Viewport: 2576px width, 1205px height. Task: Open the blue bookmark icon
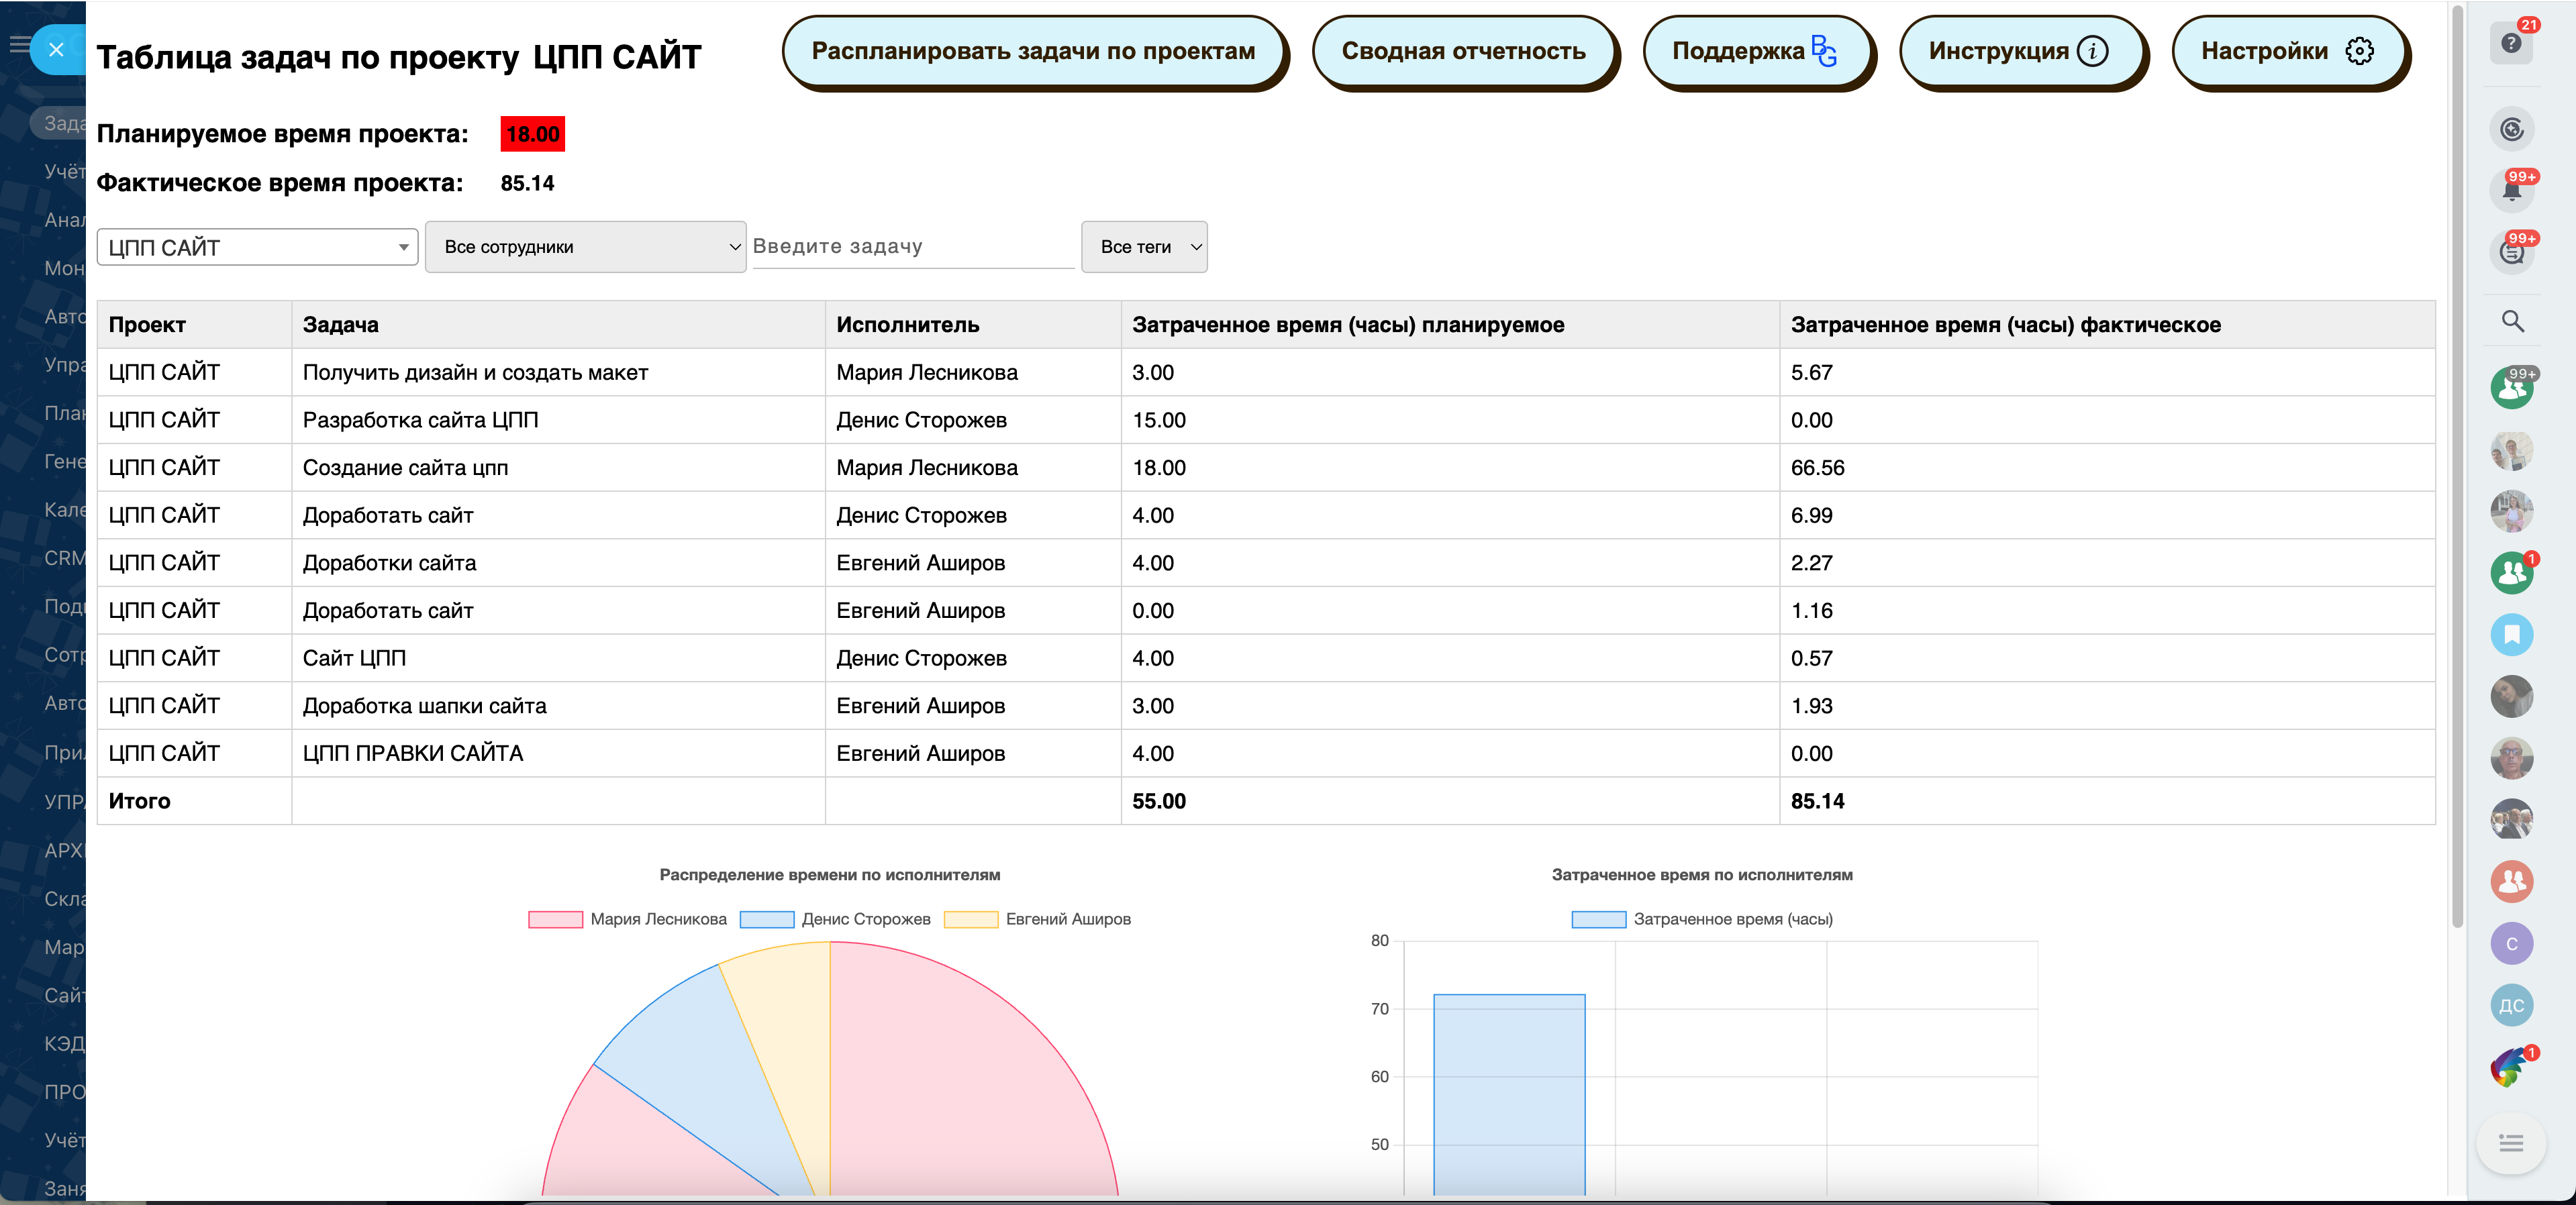(2511, 634)
